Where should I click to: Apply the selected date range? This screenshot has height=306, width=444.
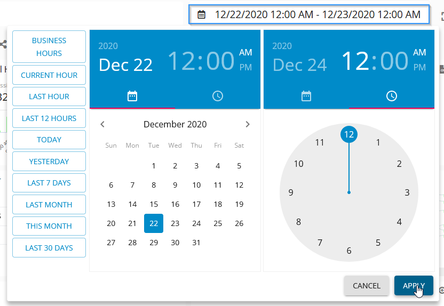414,286
